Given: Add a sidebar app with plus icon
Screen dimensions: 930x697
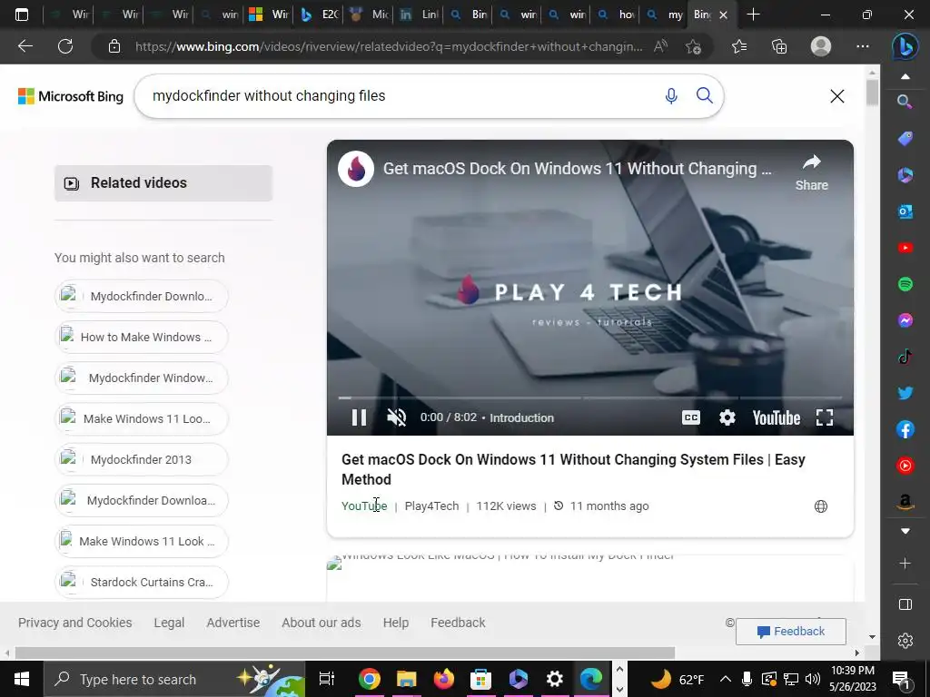Looking at the screenshot, I should coord(905,563).
